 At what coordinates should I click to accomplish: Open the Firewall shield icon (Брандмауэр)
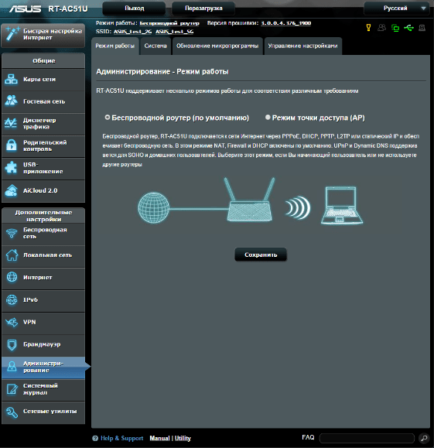click(x=12, y=344)
